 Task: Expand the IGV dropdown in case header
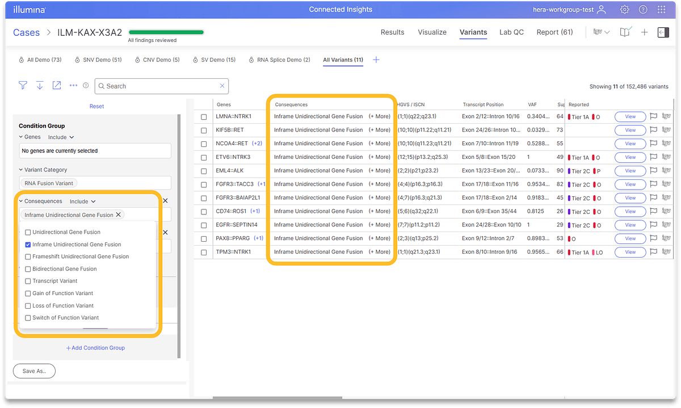[601, 32]
